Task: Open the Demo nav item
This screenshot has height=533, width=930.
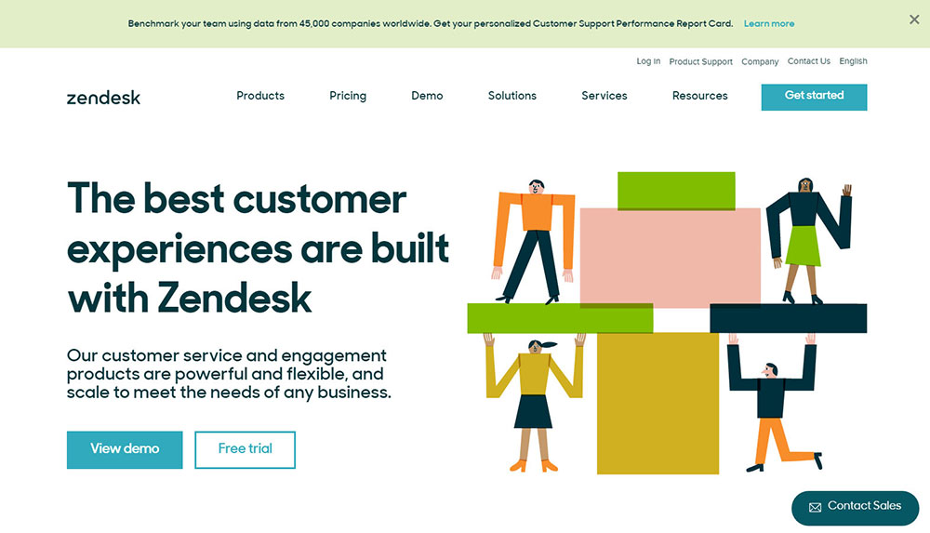Action: coord(427,96)
